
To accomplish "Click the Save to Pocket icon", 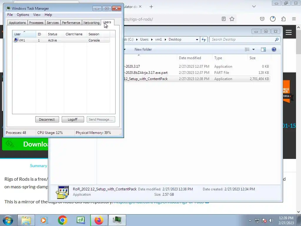I will click(262, 19).
